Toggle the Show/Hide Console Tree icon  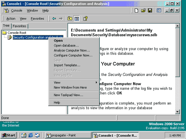coord(77,19)
